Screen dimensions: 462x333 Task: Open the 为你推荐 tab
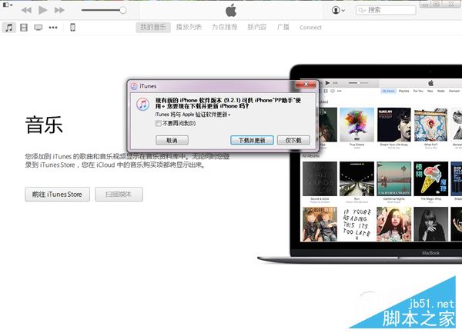coord(225,28)
